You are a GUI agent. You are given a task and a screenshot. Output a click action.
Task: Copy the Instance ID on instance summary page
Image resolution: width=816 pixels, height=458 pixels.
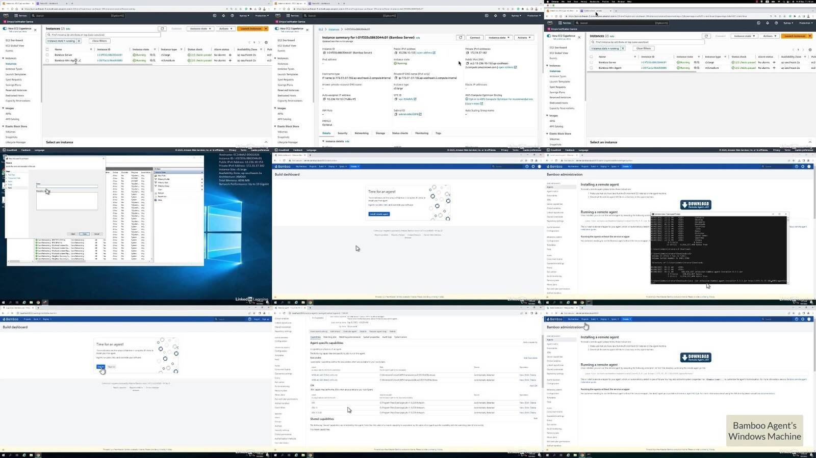click(324, 52)
